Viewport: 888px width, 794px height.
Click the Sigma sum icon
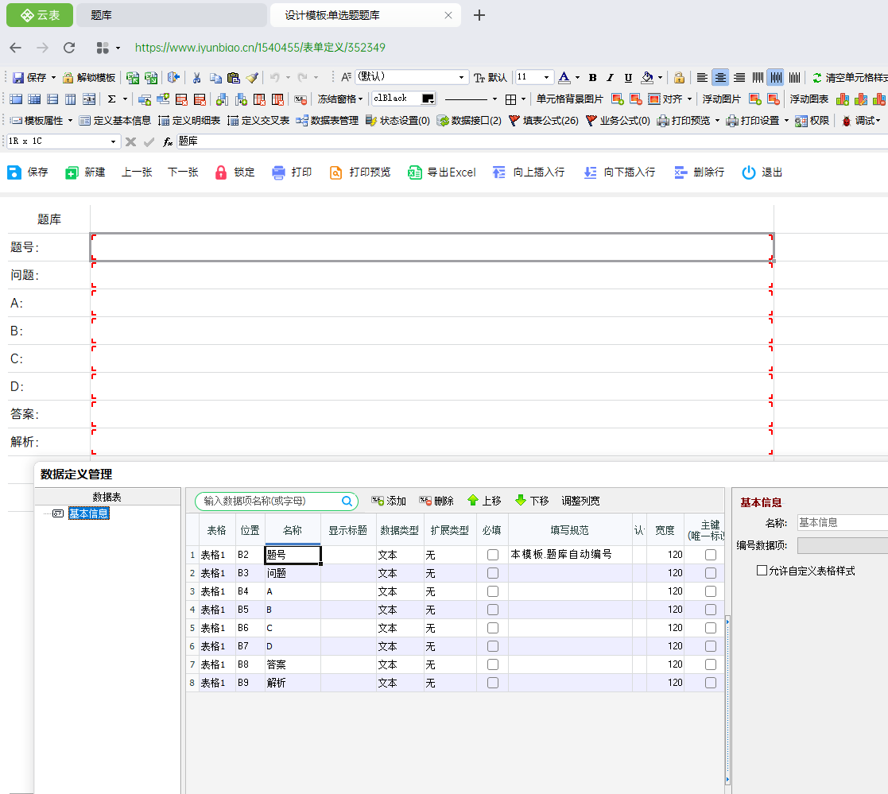point(111,99)
